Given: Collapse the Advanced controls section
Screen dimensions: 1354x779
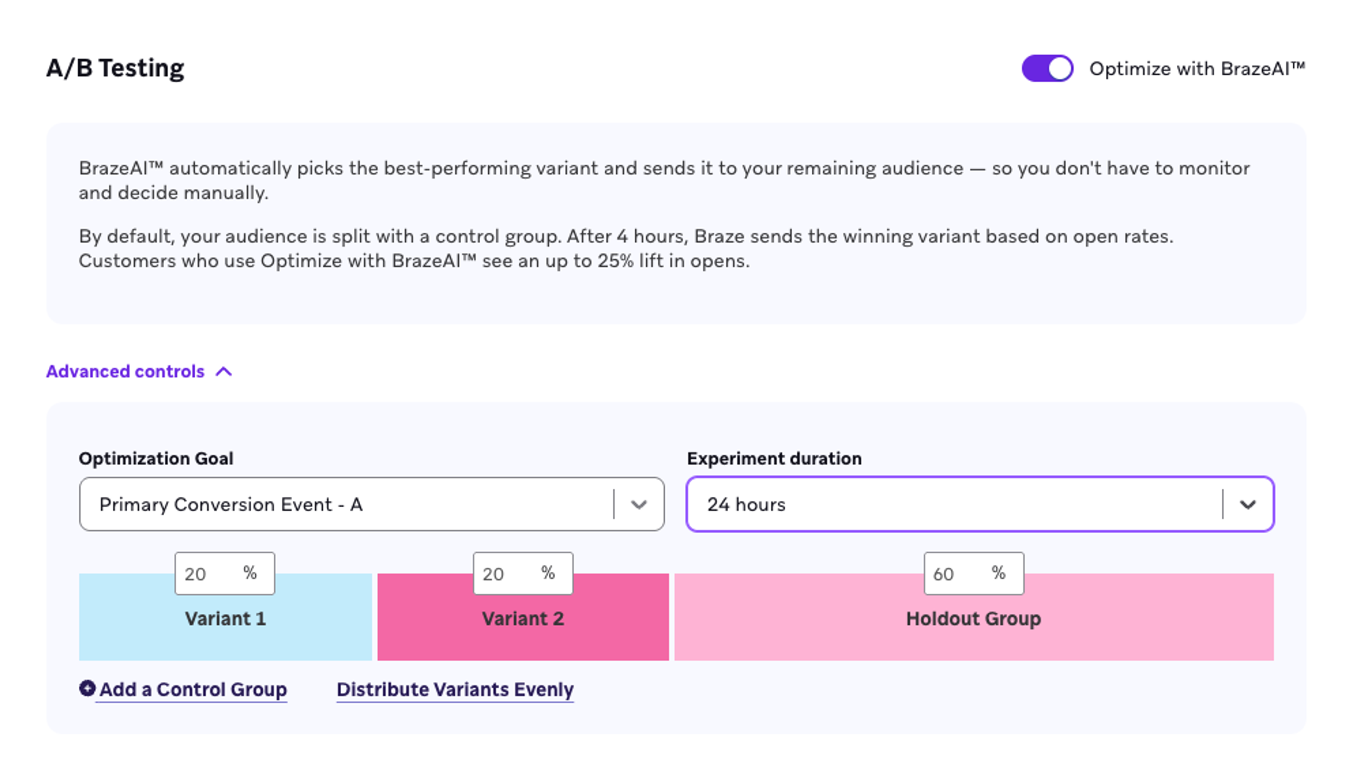Looking at the screenshot, I should pos(139,371).
